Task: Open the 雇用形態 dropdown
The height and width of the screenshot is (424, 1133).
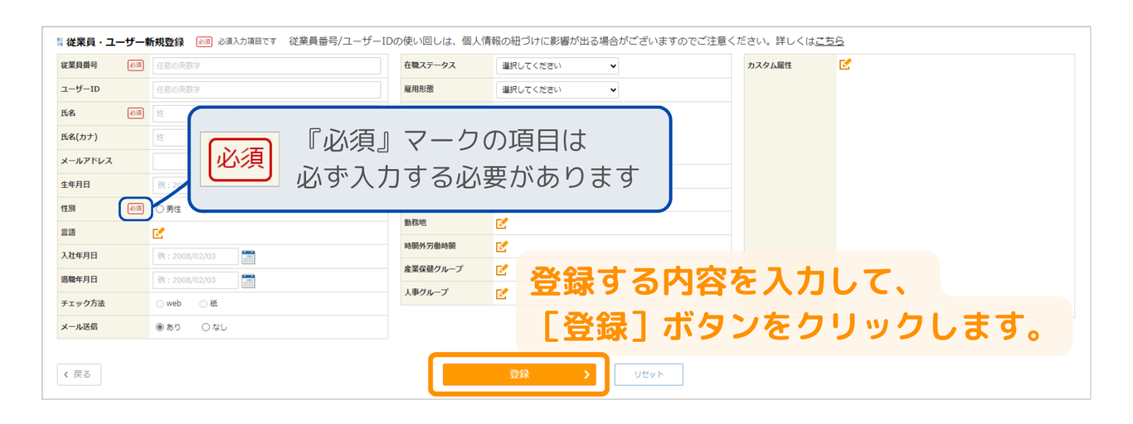Action: pos(557,89)
